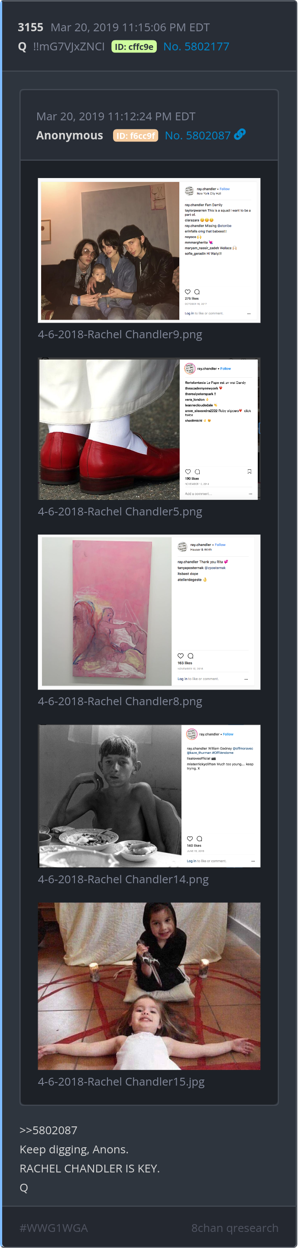The height and width of the screenshot is (1248, 298).
Task: Click the post number 3155 in header
Action: (30, 27)
